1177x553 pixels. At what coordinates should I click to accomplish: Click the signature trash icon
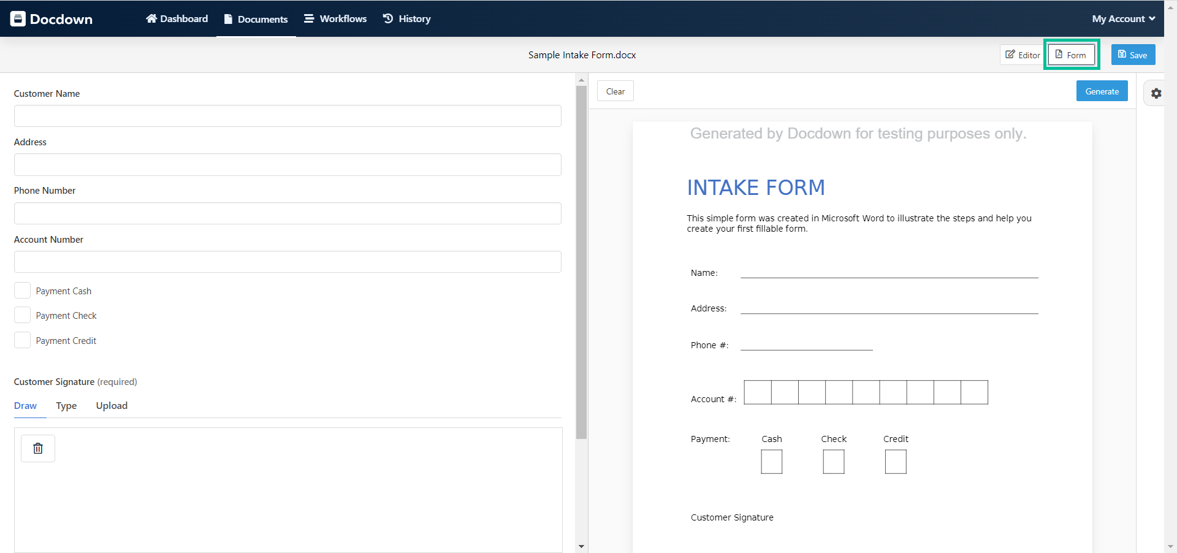[37, 448]
